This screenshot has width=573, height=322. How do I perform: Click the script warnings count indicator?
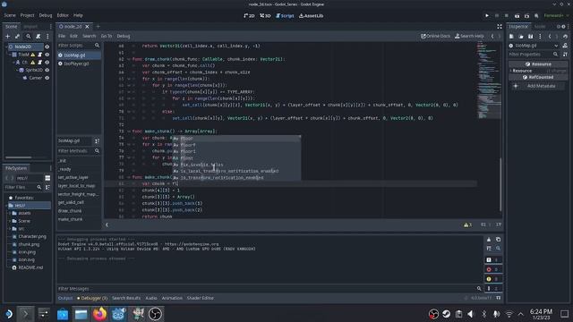[x=467, y=225]
